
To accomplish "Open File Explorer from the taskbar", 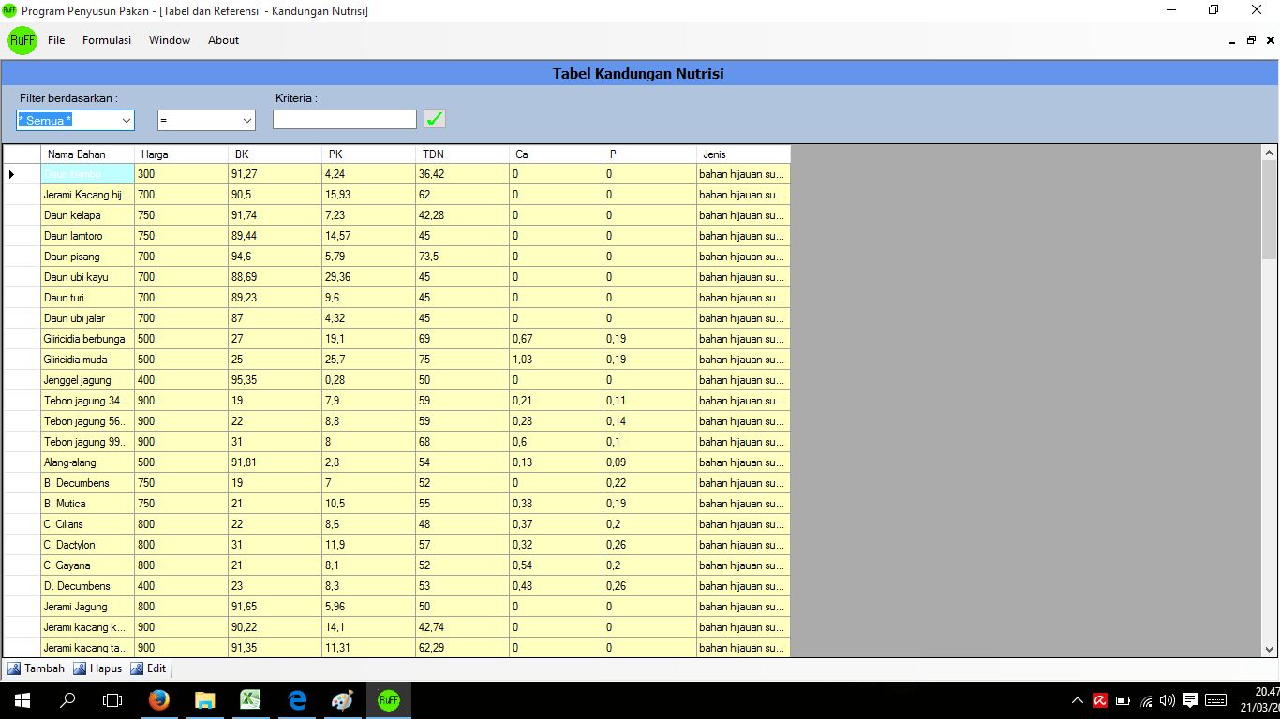I will (204, 699).
